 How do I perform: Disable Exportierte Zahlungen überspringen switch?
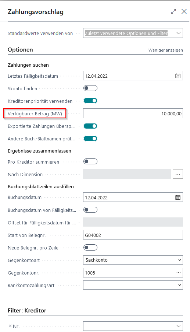(90, 126)
